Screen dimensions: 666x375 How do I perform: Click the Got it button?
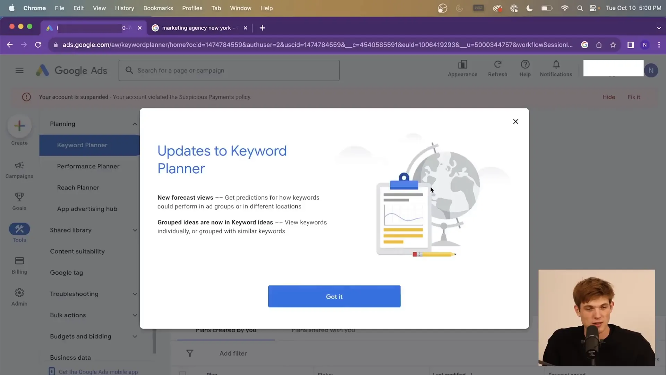(x=334, y=297)
